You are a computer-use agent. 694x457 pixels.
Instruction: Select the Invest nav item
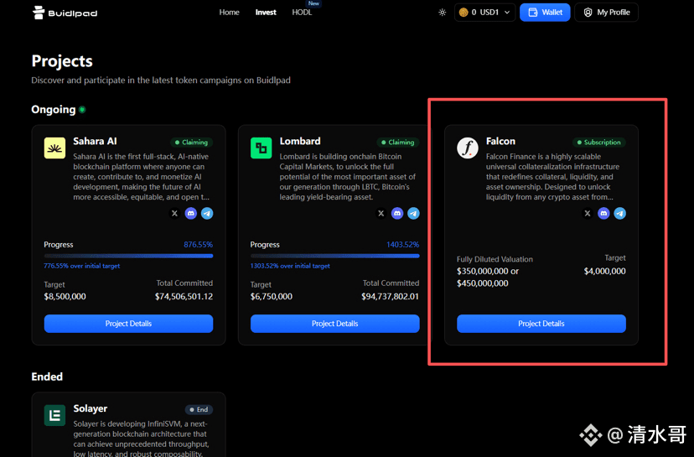click(266, 13)
